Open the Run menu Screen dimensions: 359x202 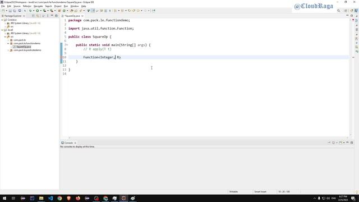coord(66,6)
